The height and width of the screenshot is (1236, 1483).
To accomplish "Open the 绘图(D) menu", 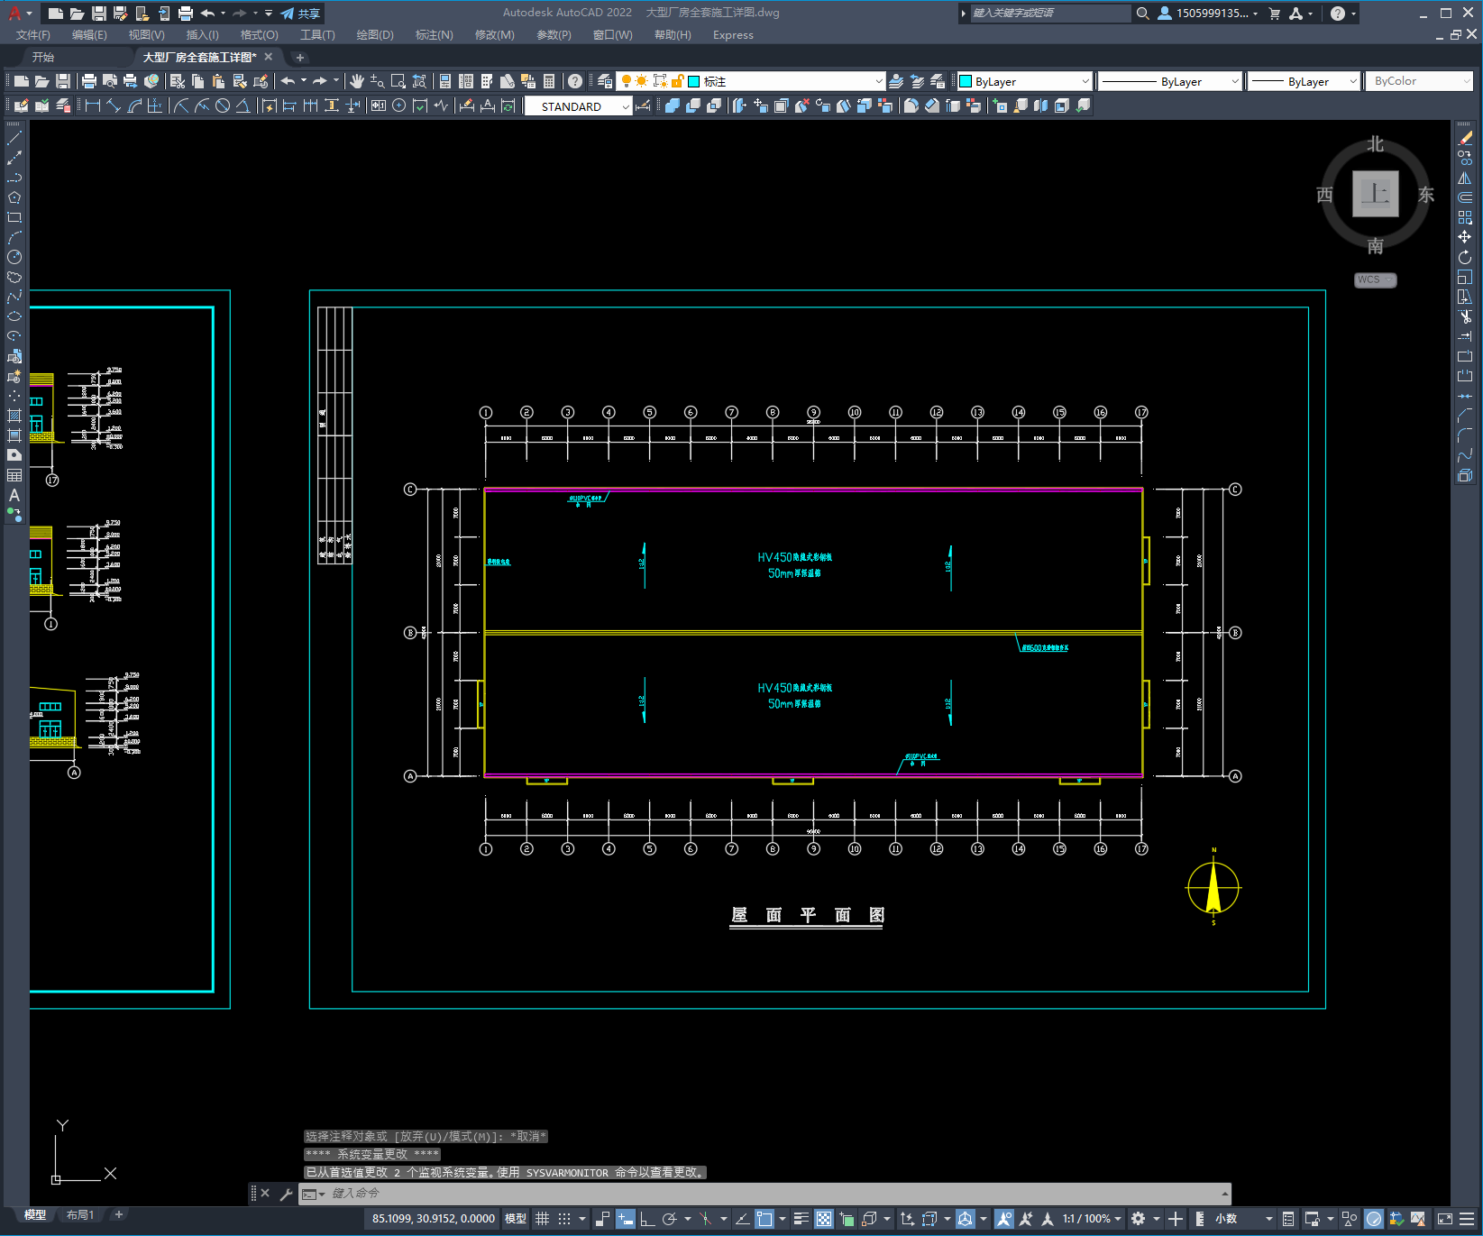I will click(x=375, y=35).
